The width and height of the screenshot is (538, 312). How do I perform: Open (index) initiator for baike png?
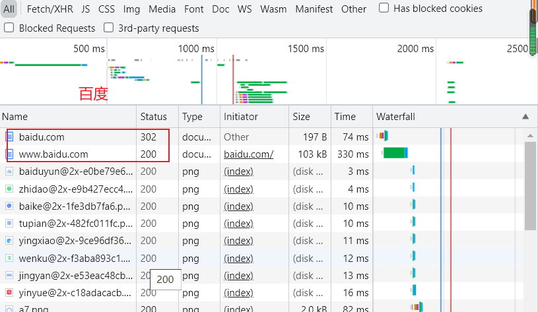coord(238,206)
